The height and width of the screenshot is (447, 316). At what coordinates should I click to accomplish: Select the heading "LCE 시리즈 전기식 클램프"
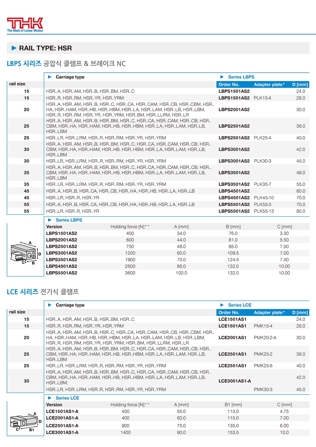(43, 292)
